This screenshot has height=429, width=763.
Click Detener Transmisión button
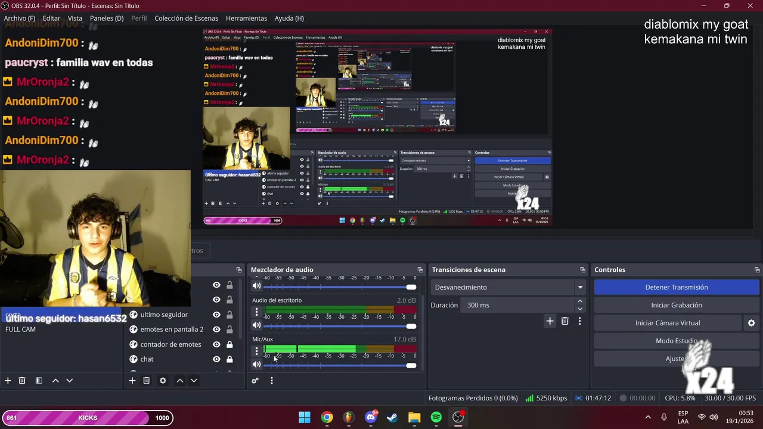tap(677, 287)
